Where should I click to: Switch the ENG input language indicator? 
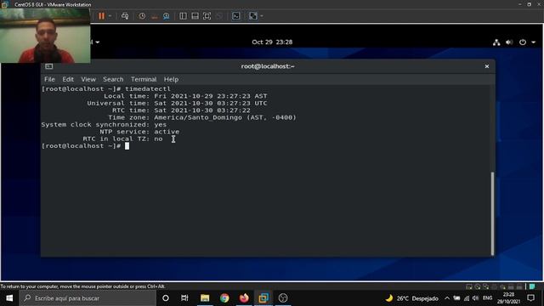coord(487,298)
